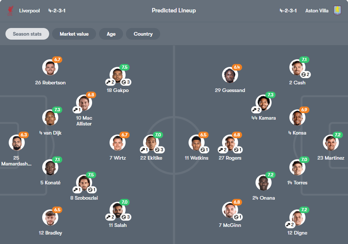Click the goals ball icon on Cash

(303, 75)
